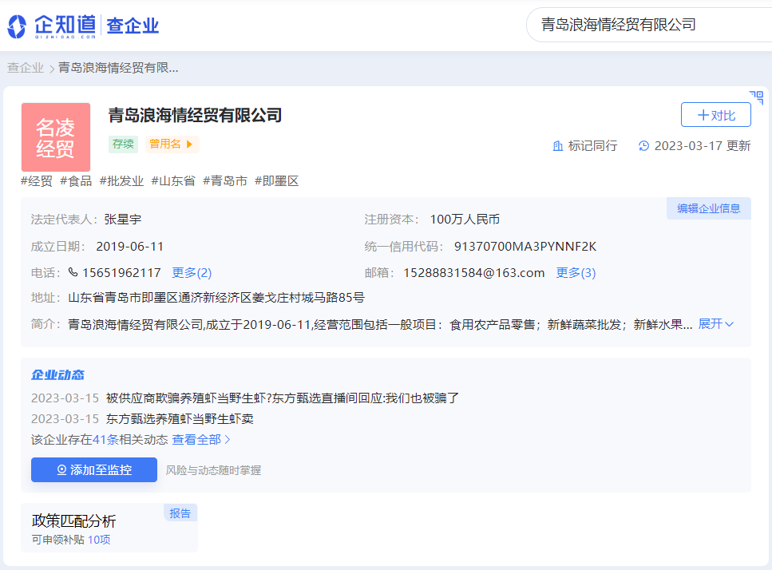
Task: Select the #山东省 tag
Action: (x=173, y=181)
